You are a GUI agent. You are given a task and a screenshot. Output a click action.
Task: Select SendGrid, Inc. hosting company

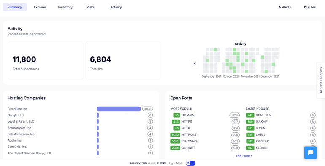pos(17,147)
